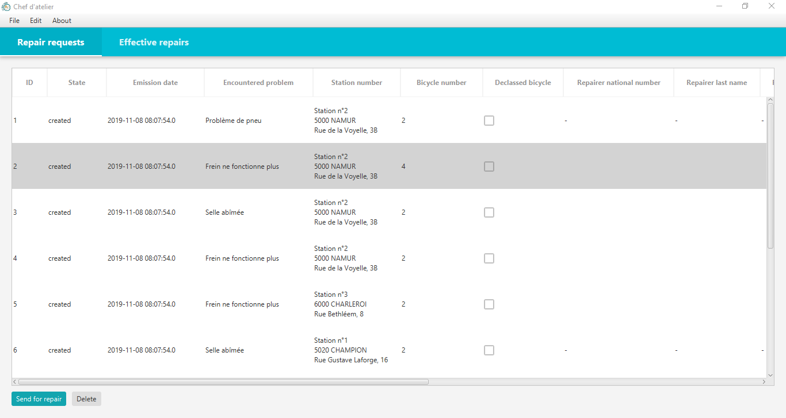Image resolution: width=786 pixels, height=418 pixels.
Task: Click bicycle number 4 in row 2
Action: pyautogui.click(x=403, y=167)
